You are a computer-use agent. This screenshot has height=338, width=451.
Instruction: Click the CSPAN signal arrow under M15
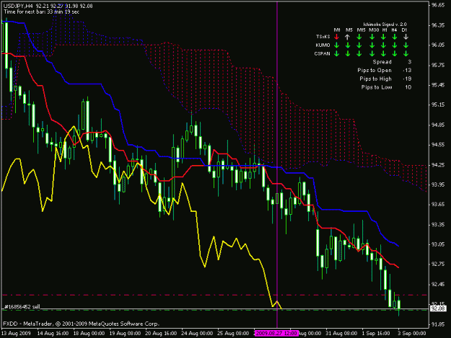click(x=359, y=54)
